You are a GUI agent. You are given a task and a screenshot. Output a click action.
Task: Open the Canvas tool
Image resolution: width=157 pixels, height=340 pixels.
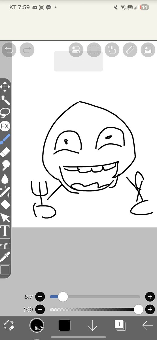point(5,269)
